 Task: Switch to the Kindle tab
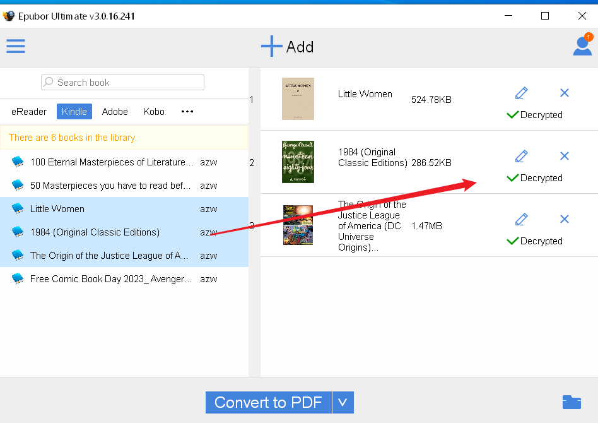coord(74,112)
